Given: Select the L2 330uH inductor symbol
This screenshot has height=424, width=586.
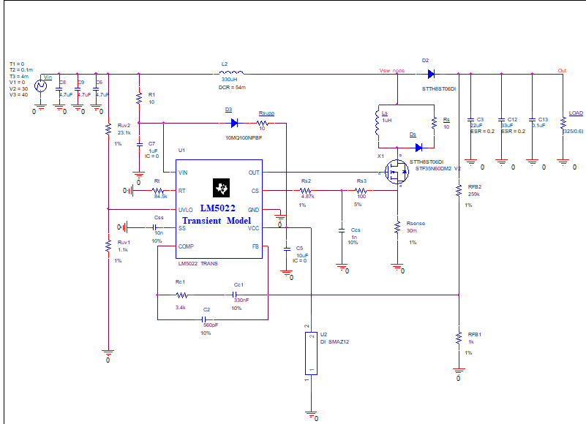Looking at the screenshot, I should click(231, 72).
